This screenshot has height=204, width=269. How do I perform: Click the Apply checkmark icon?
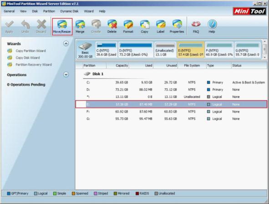click(9, 25)
